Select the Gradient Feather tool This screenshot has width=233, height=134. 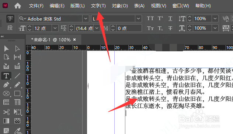pos(17,121)
